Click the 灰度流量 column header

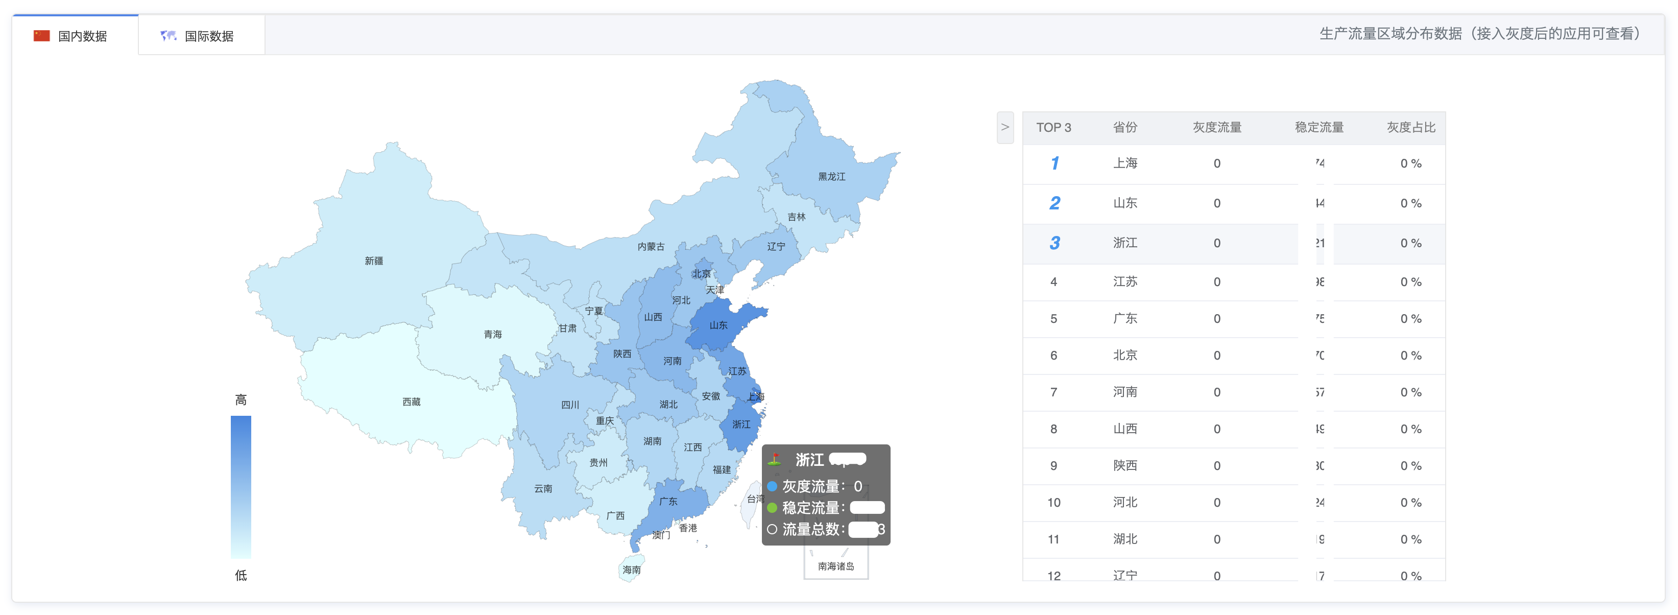click(x=1217, y=128)
